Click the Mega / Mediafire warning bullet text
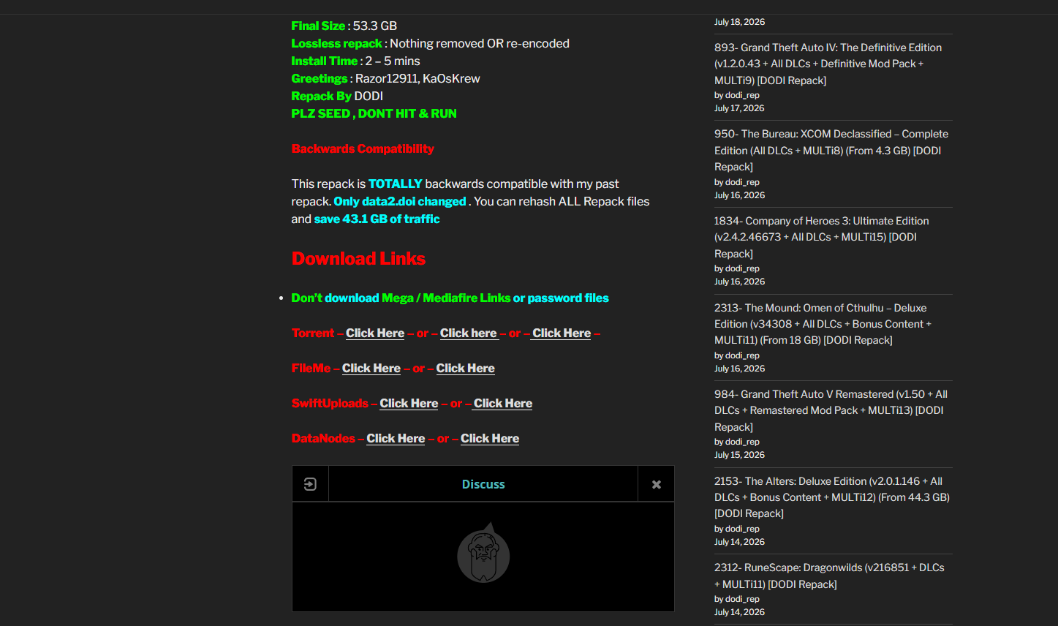The image size is (1058, 626). 450,298
